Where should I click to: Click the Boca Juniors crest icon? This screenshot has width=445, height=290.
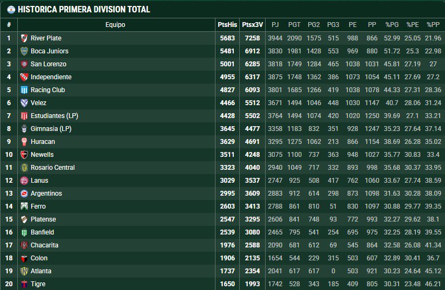[x=24, y=51]
